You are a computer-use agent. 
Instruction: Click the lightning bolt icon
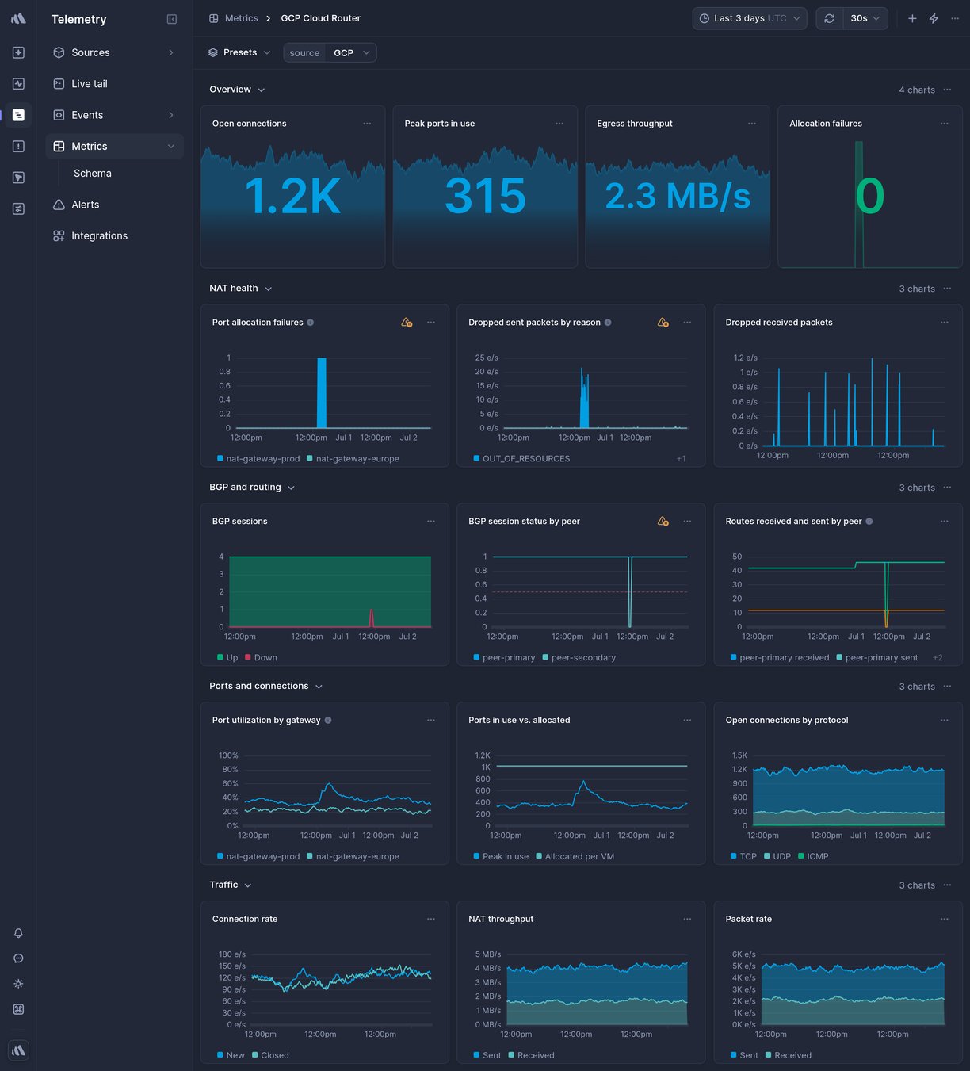coord(934,18)
